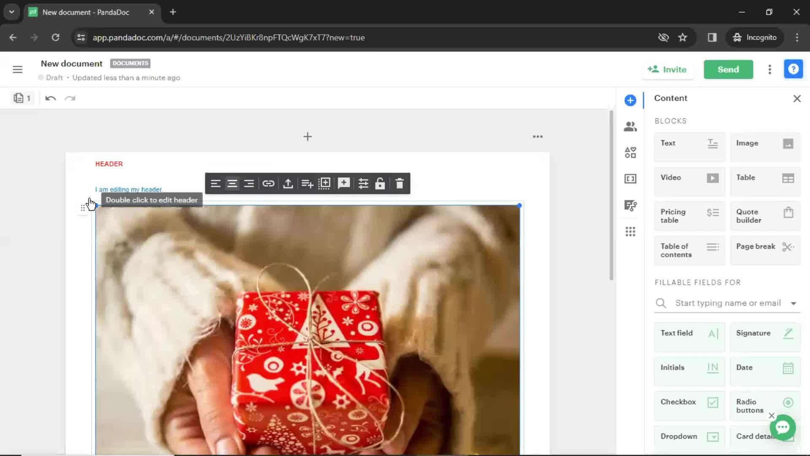Expand fillable fields recipient dropdown

click(794, 303)
